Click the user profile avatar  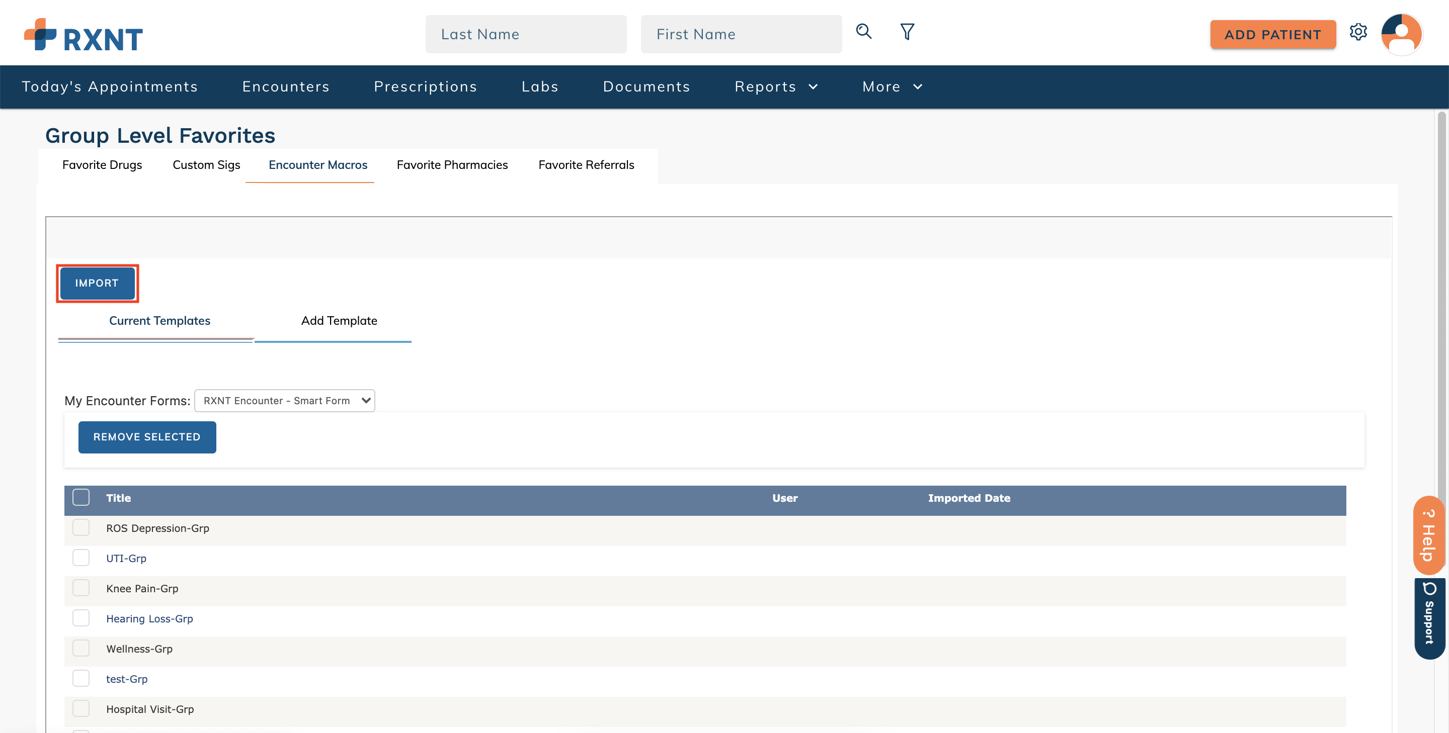tap(1401, 34)
